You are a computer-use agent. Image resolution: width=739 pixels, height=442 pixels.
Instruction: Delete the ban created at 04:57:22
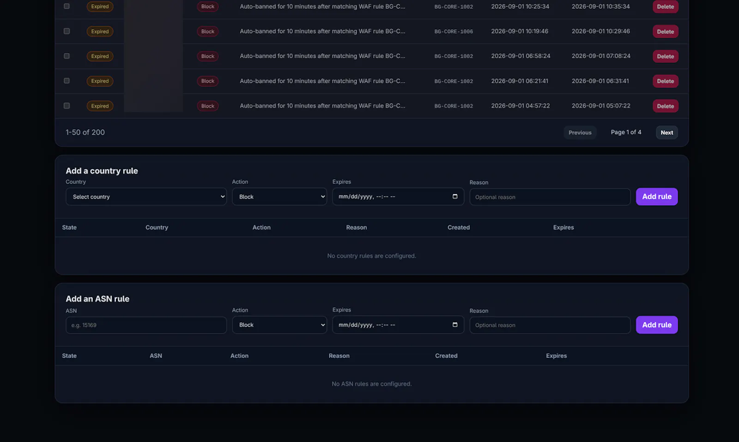click(665, 106)
